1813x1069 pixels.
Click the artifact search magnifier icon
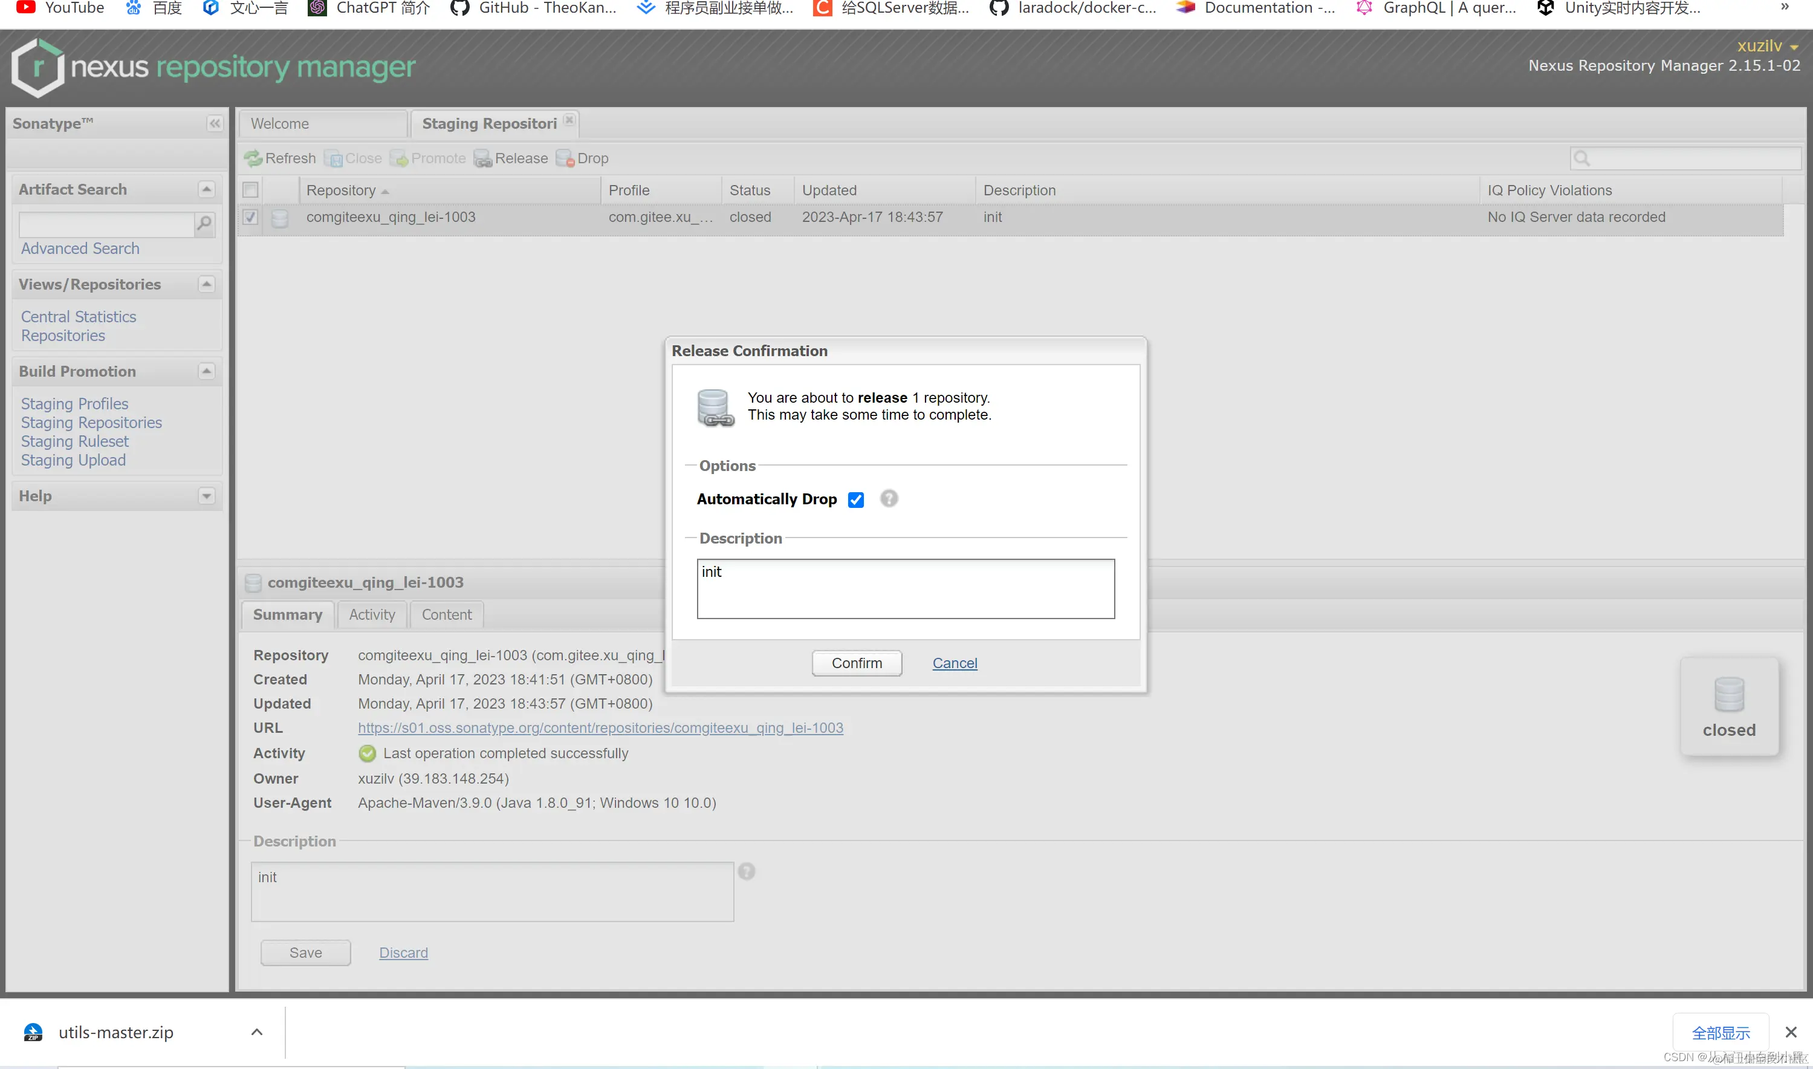[204, 224]
